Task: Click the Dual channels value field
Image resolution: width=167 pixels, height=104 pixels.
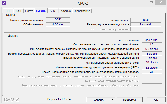Action: pos(146,20)
